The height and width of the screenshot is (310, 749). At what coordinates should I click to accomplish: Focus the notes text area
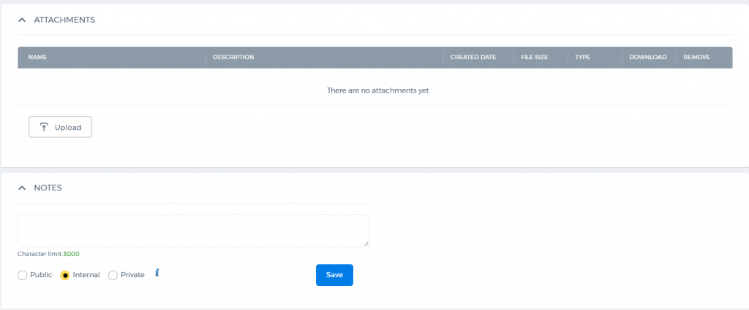(193, 230)
